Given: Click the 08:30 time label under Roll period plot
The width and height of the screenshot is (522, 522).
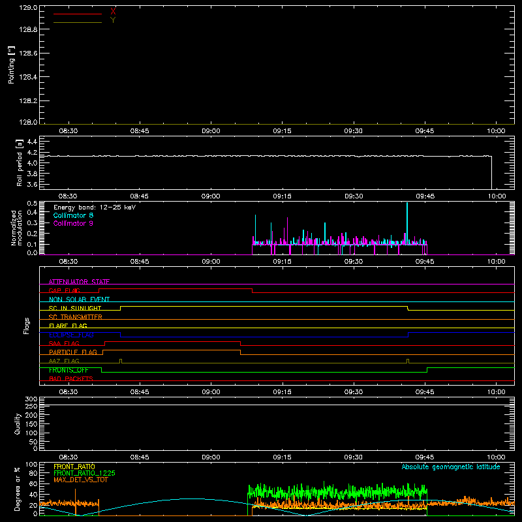Looking at the screenshot, I should (68, 196).
